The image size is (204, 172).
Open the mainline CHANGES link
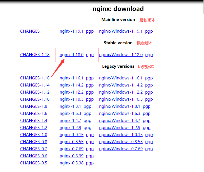(30, 31)
